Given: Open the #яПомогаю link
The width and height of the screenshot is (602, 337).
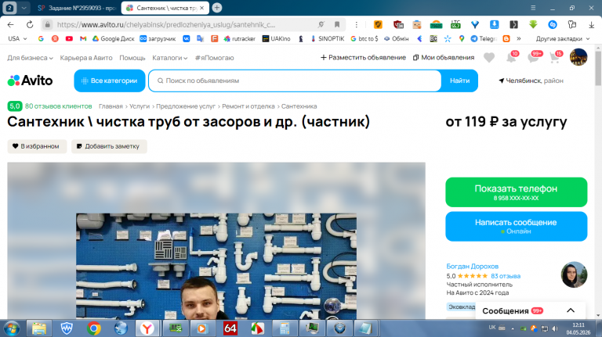Looking at the screenshot, I should [x=214, y=58].
